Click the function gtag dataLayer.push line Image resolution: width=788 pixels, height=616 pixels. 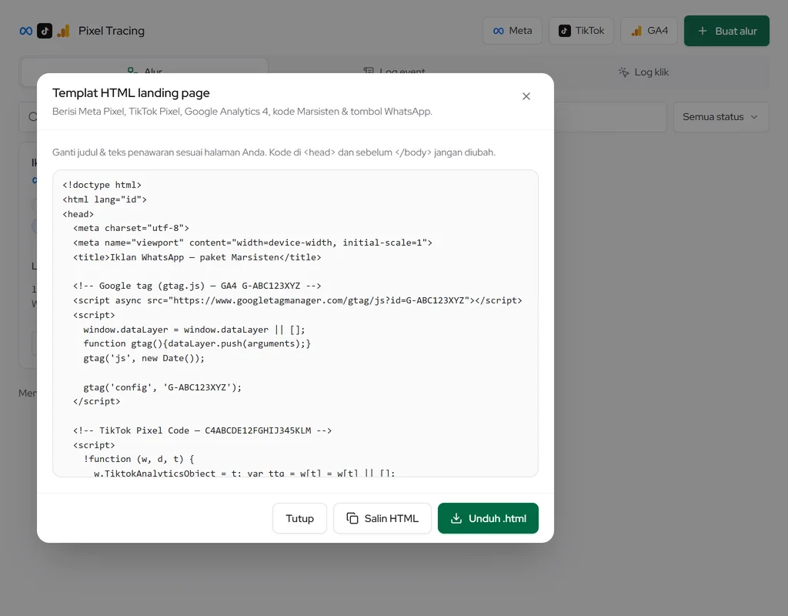197,344
